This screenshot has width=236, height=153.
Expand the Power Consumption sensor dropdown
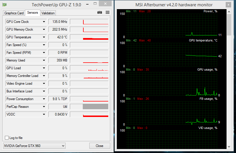[x=44, y=99]
